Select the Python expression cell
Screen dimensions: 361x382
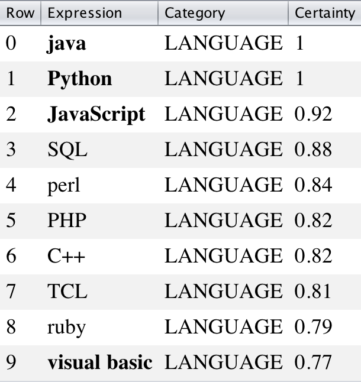pyautogui.click(x=79, y=79)
